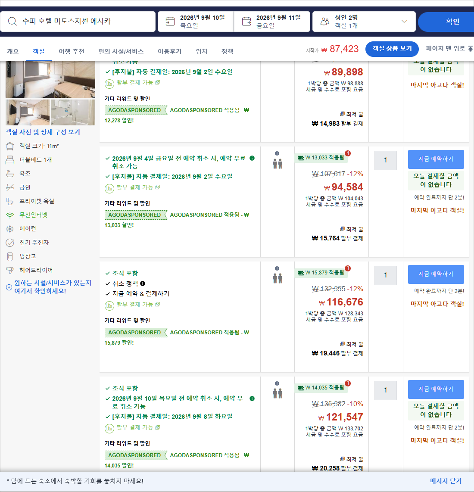This screenshot has width=474, height=492.
Task: Click check-in calendar icon for 9월 10일
Action: point(170,22)
